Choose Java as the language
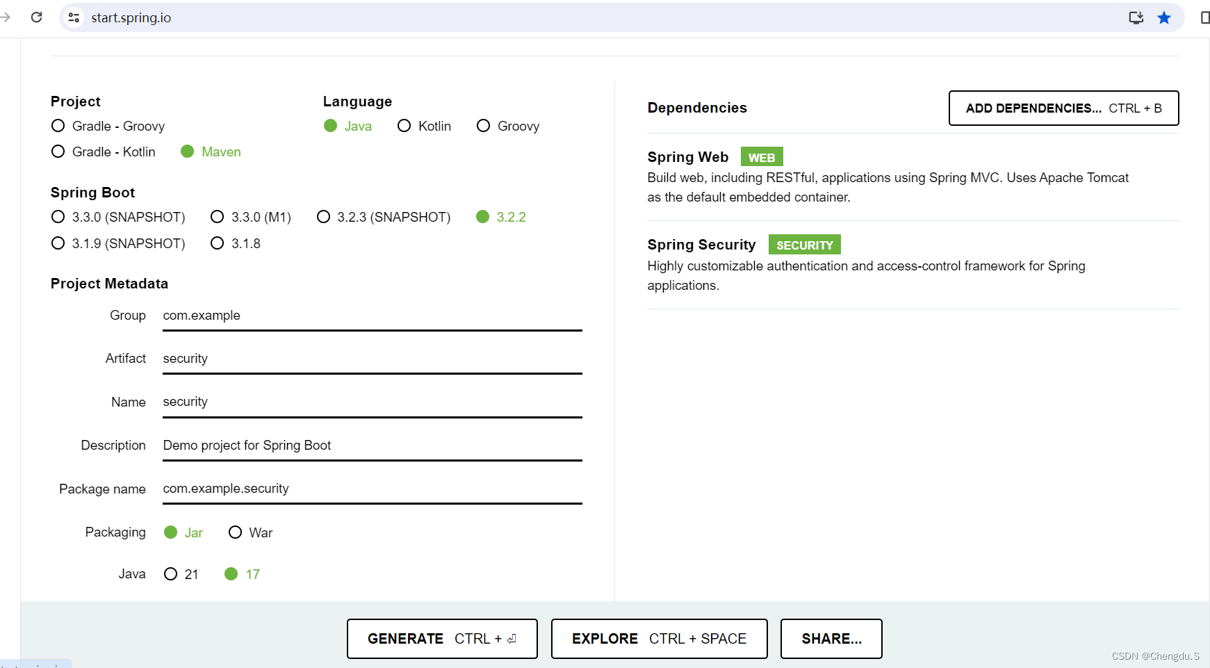 pos(348,126)
